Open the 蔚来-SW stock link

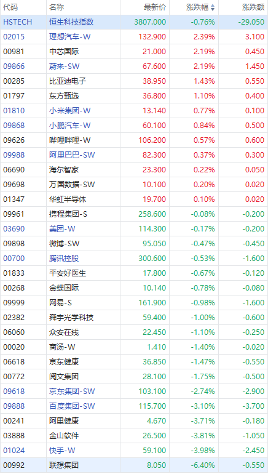tap(65, 66)
